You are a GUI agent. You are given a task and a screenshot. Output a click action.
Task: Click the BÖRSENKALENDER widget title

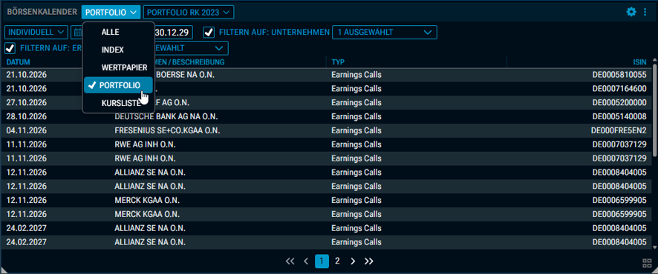[42, 13]
